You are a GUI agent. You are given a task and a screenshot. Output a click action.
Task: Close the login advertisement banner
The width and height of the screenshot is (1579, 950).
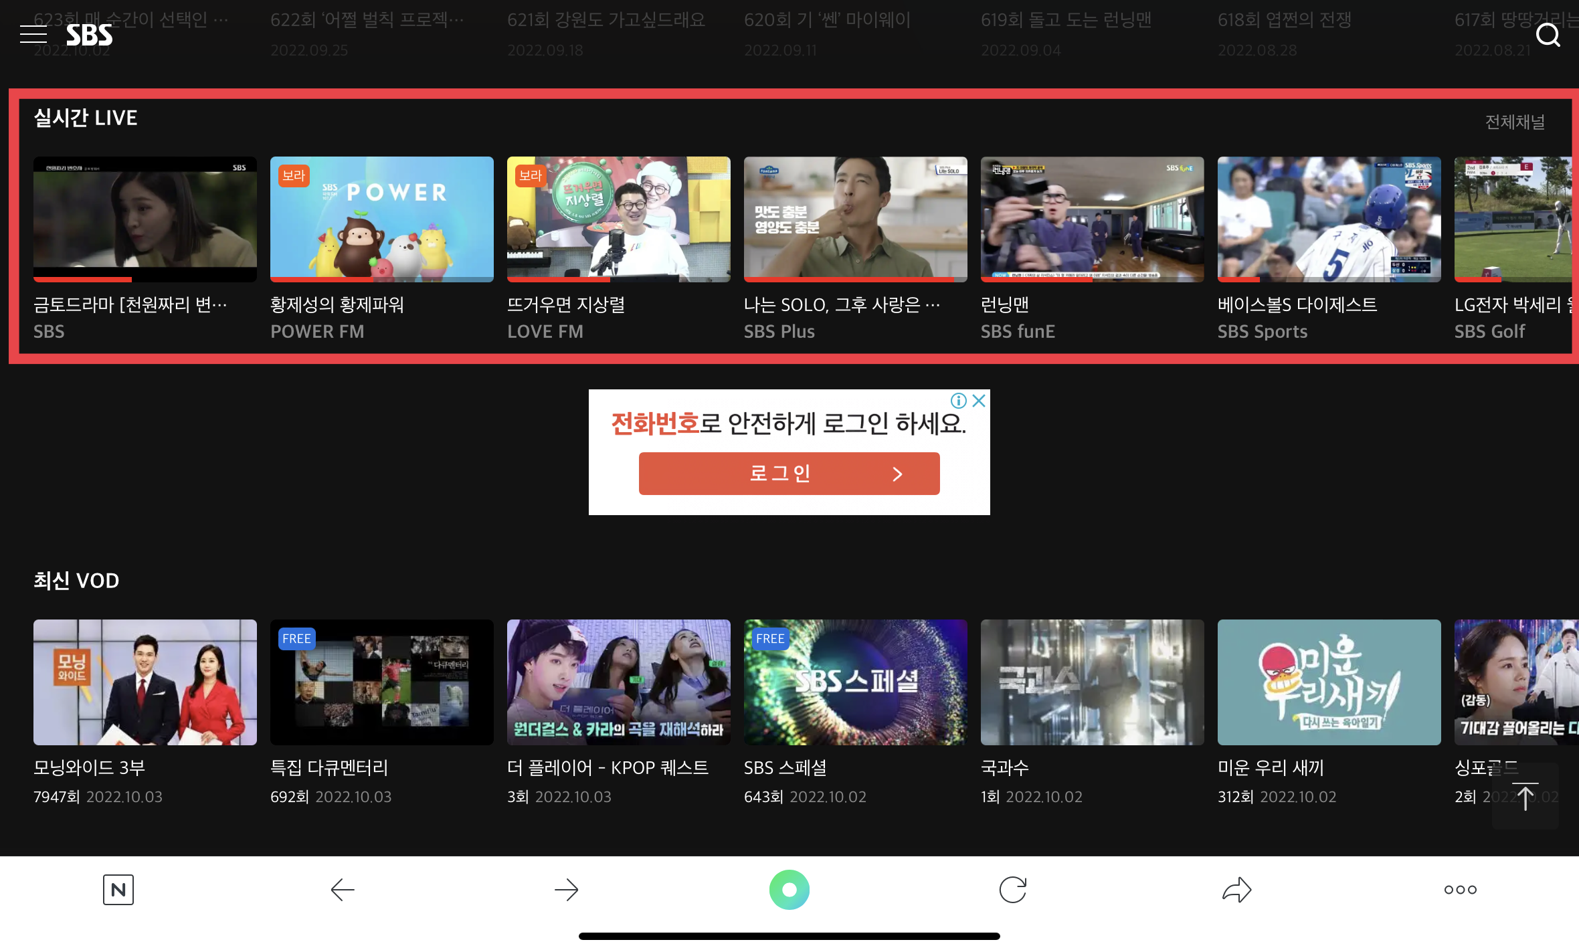pos(979,401)
